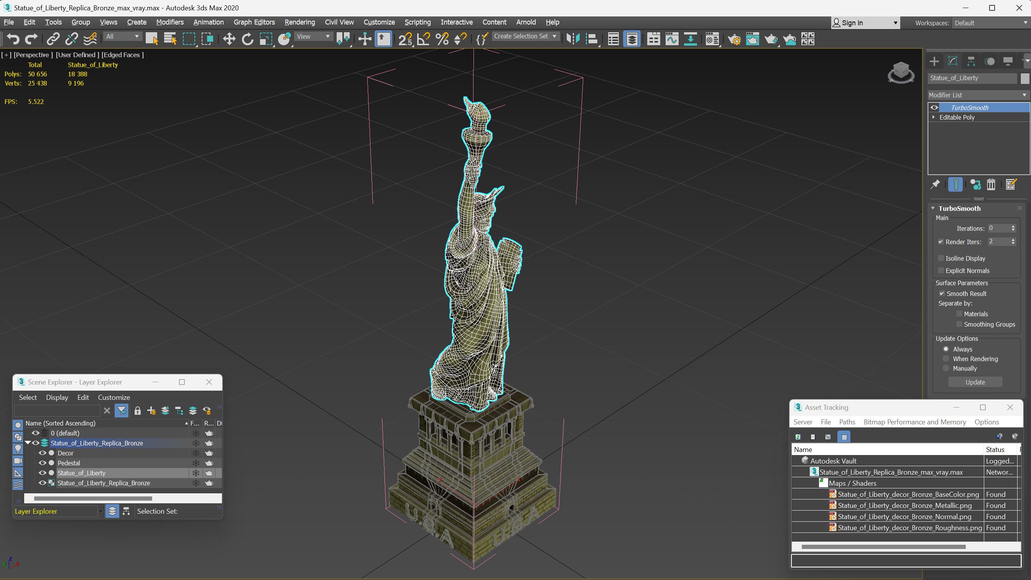This screenshot has width=1031, height=580.
Task: Collapse the TurboSmooth rollout
Action: [933, 208]
